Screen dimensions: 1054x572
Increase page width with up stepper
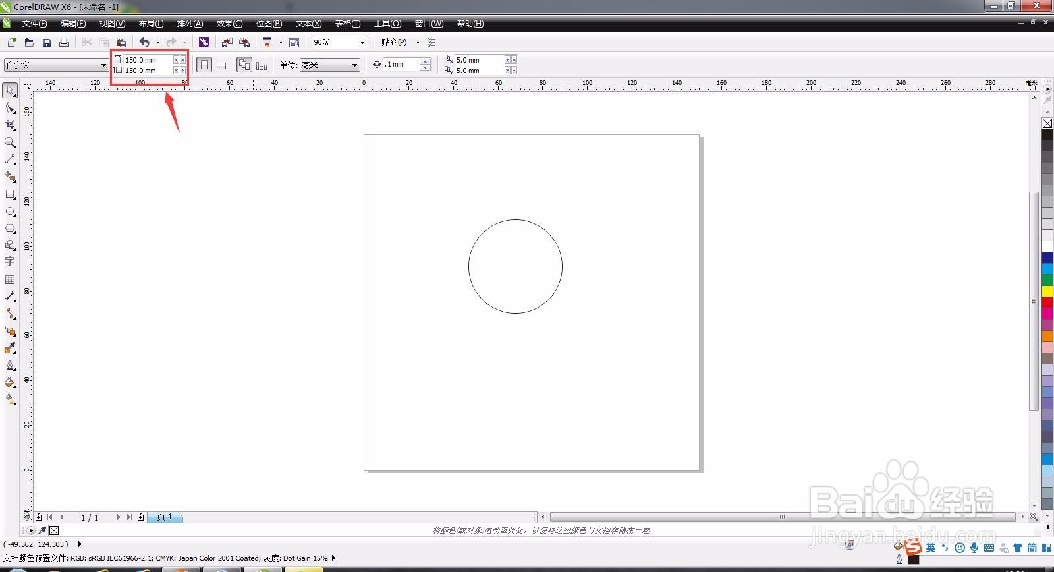click(182, 59)
